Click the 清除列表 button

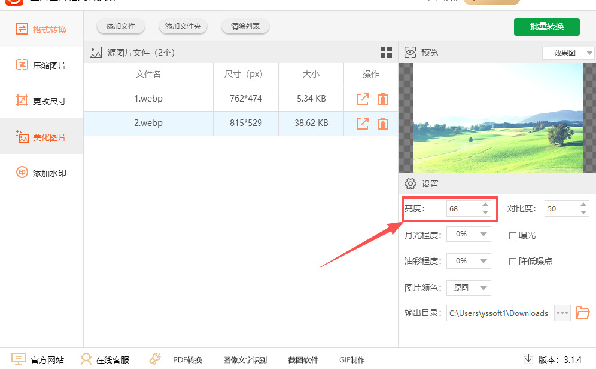point(245,26)
